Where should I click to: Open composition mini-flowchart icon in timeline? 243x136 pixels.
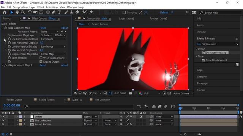pyautogui.click(x=139, y=107)
